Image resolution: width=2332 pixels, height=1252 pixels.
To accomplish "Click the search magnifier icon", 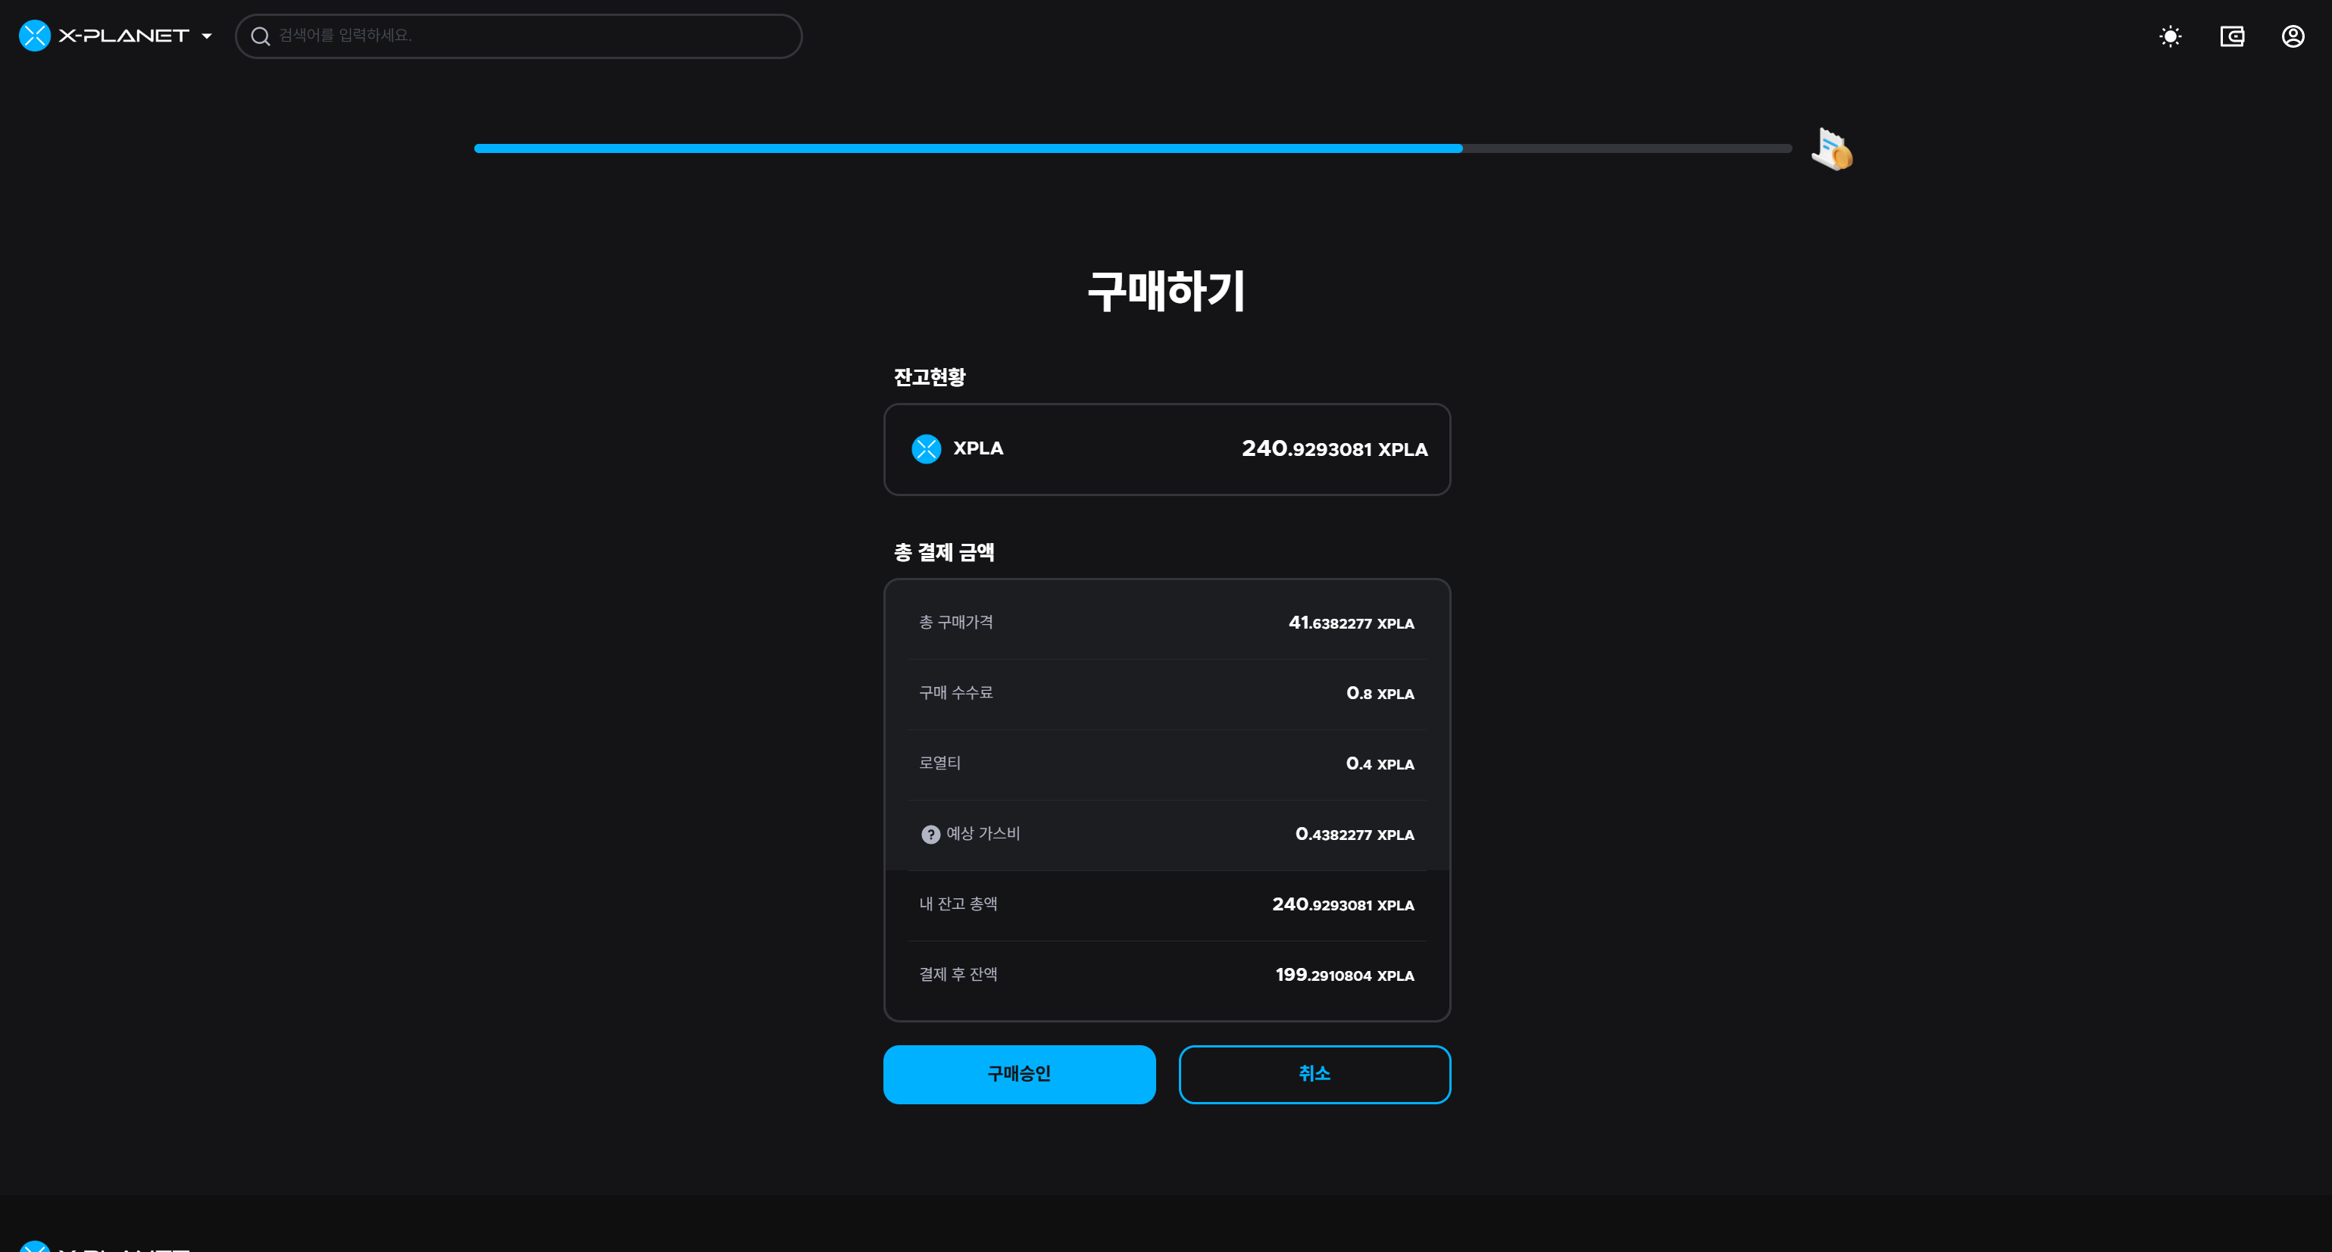I will 260,36.
